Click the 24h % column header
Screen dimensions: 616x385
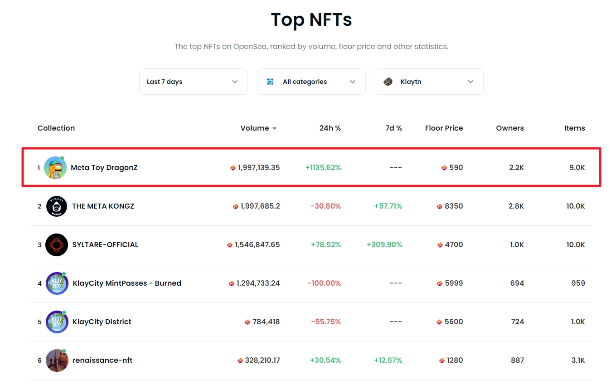click(330, 128)
